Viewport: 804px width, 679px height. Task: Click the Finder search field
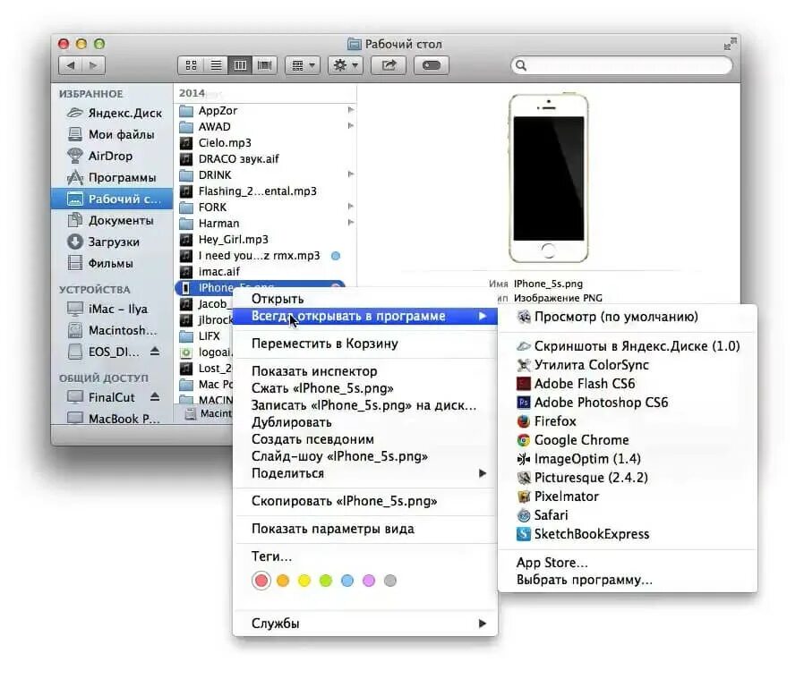[621, 65]
